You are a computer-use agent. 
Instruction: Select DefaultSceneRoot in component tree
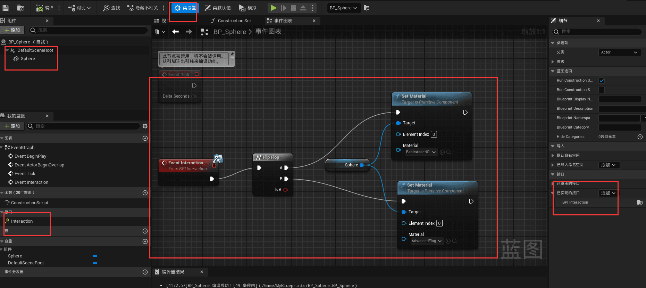point(35,50)
